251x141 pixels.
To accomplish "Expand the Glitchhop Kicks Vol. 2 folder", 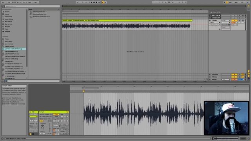I will click(29, 12).
